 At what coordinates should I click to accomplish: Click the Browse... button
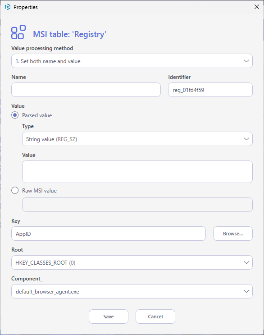[x=233, y=234]
